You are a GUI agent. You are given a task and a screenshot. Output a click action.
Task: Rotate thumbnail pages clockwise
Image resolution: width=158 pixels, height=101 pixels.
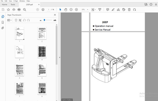pyautogui.click(x=29, y=20)
